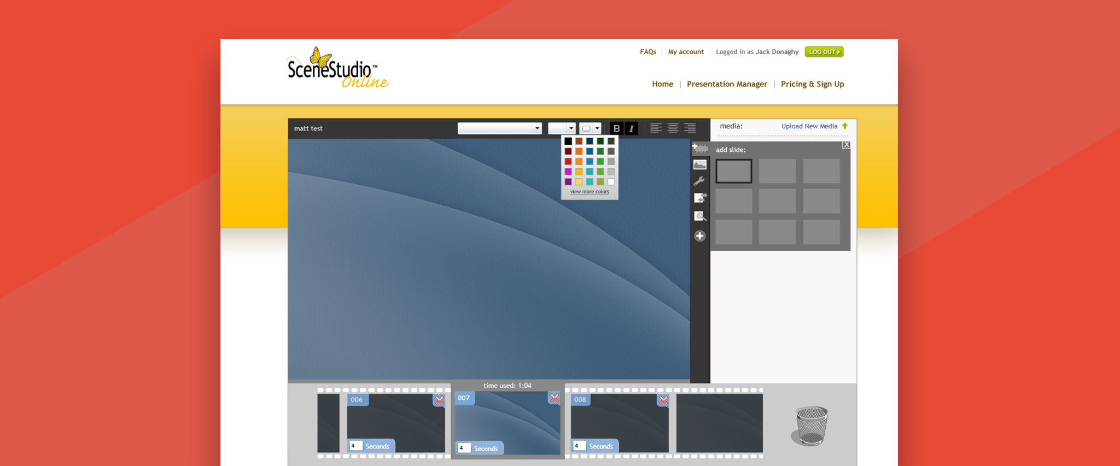Viewport: 1120px width, 466px height.
Task: Open the wrench settings tool
Action: point(699,181)
